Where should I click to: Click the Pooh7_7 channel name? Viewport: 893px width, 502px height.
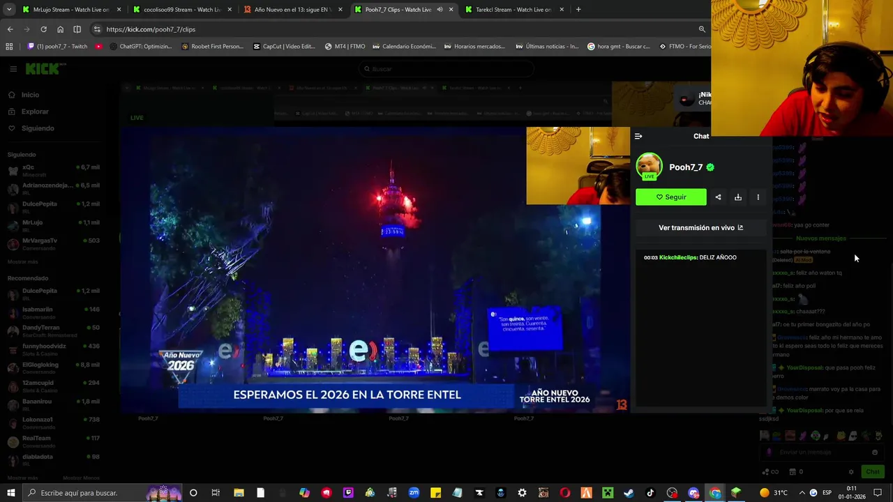686,167
